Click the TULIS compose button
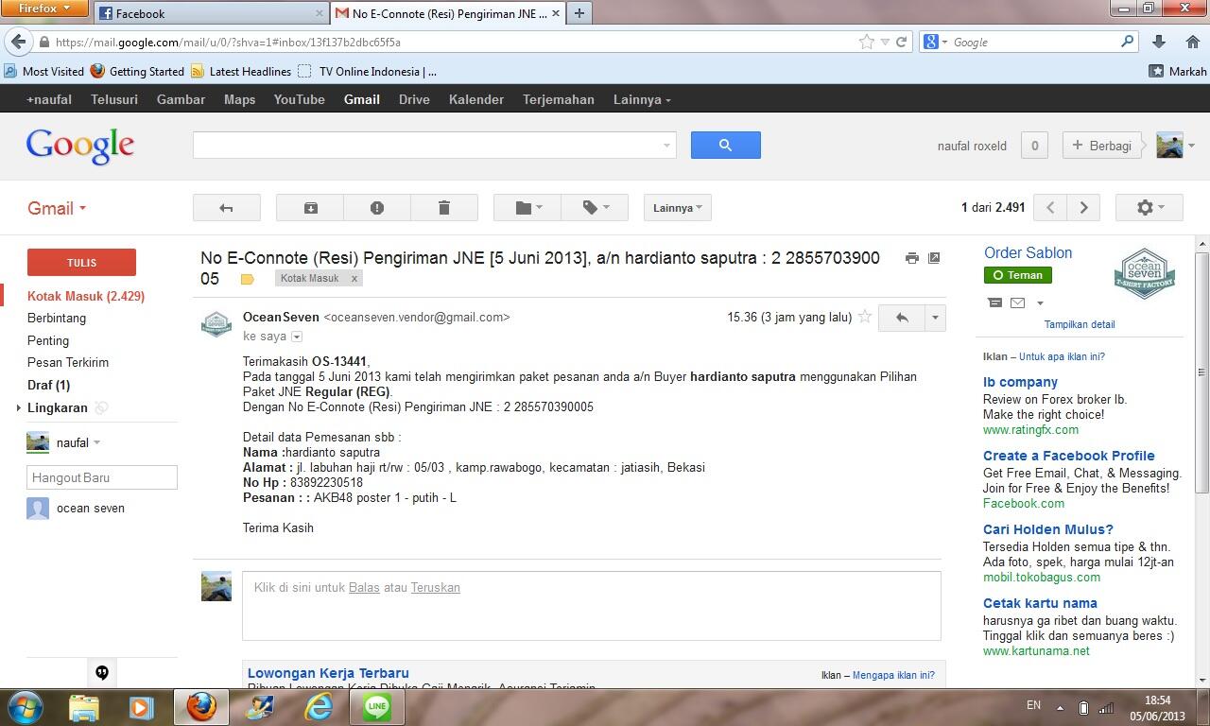This screenshot has height=726, width=1210. [x=81, y=262]
